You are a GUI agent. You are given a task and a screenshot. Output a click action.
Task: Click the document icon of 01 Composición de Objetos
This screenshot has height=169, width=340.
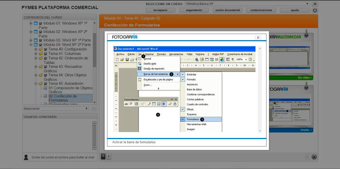[x=45, y=88]
